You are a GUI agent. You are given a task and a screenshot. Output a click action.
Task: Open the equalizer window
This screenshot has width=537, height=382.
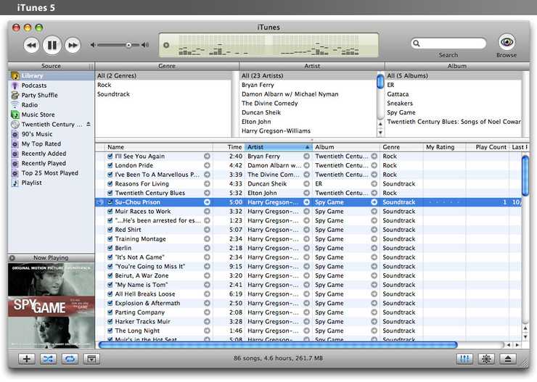pyautogui.click(x=464, y=359)
